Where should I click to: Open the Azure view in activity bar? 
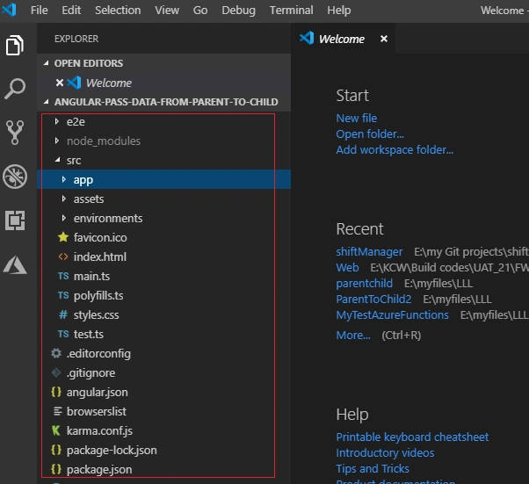tap(15, 264)
